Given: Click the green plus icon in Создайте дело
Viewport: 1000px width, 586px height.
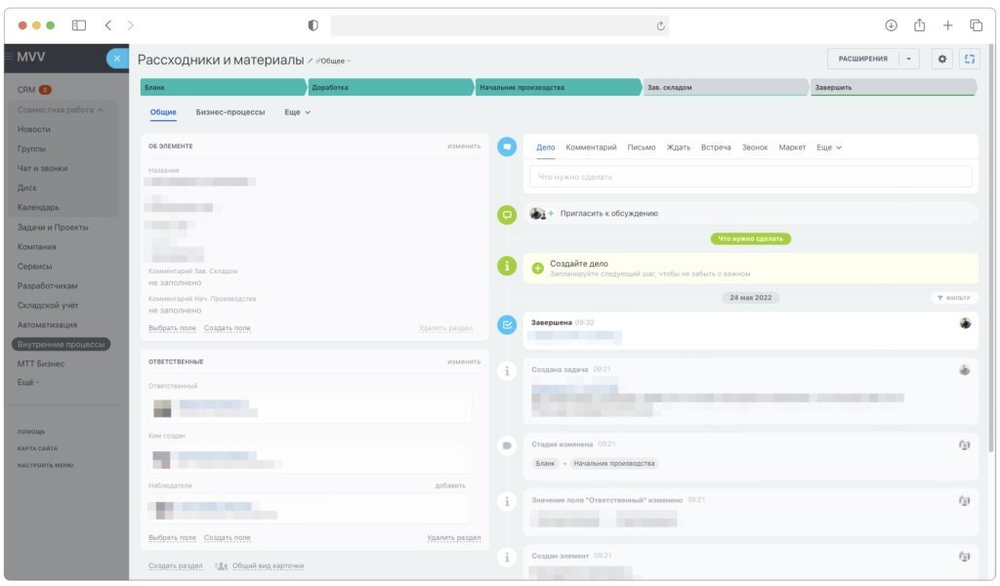Looking at the screenshot, I should point(538,269).
